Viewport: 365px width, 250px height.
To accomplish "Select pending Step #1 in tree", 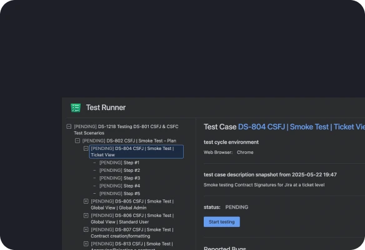I will [119, 162].
